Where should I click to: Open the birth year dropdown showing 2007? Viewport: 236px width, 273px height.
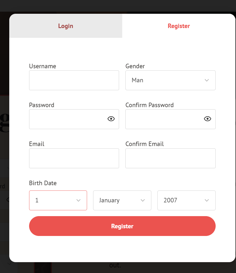[x=186, y=201]
